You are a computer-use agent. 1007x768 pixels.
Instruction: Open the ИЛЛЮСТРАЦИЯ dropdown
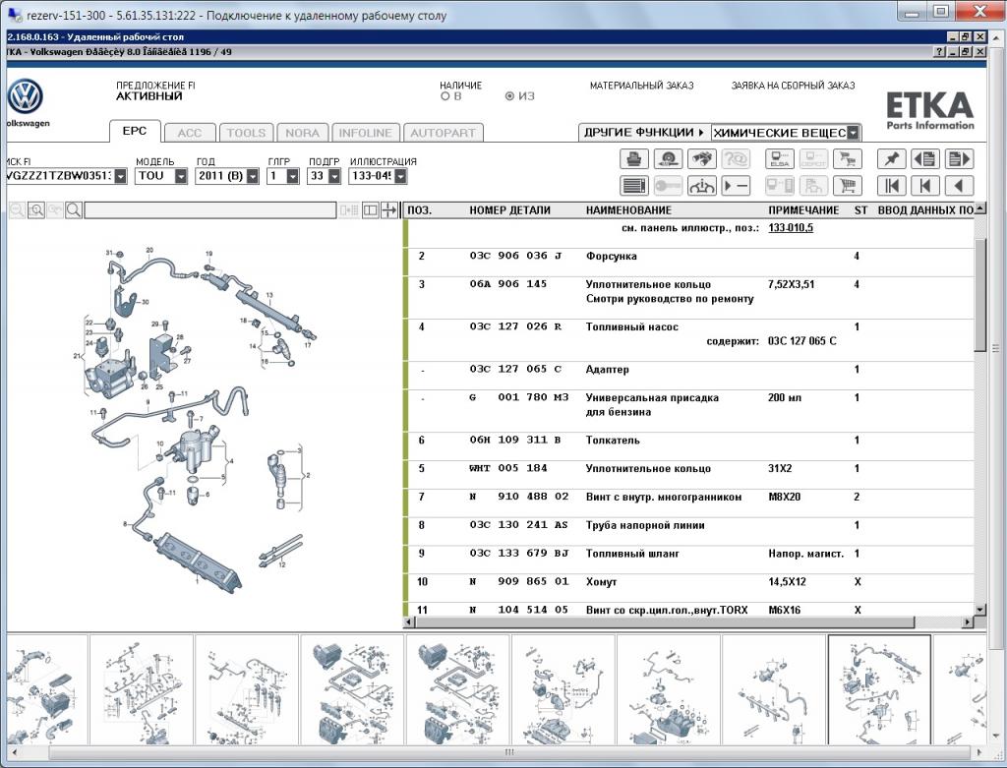[x=400, y=176]
